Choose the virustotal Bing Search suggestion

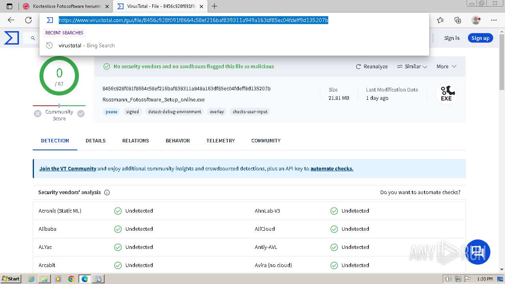pyautogui.click(x=234, y=45)
